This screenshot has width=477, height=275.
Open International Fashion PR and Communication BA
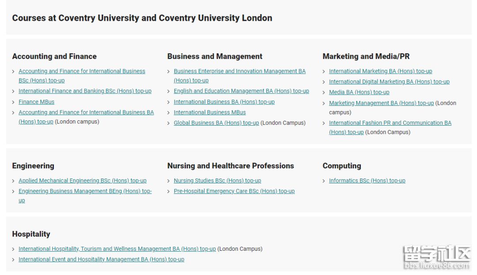point(390,123)
